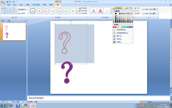Switch to the 幻灯片放映 (Slide Show) tab
Viewport: 172px width, 108px height.
[36, 5]
